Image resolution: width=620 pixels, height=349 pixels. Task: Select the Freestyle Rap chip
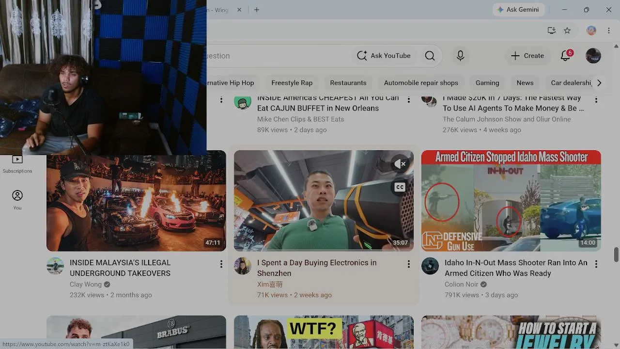pos(292,83)
